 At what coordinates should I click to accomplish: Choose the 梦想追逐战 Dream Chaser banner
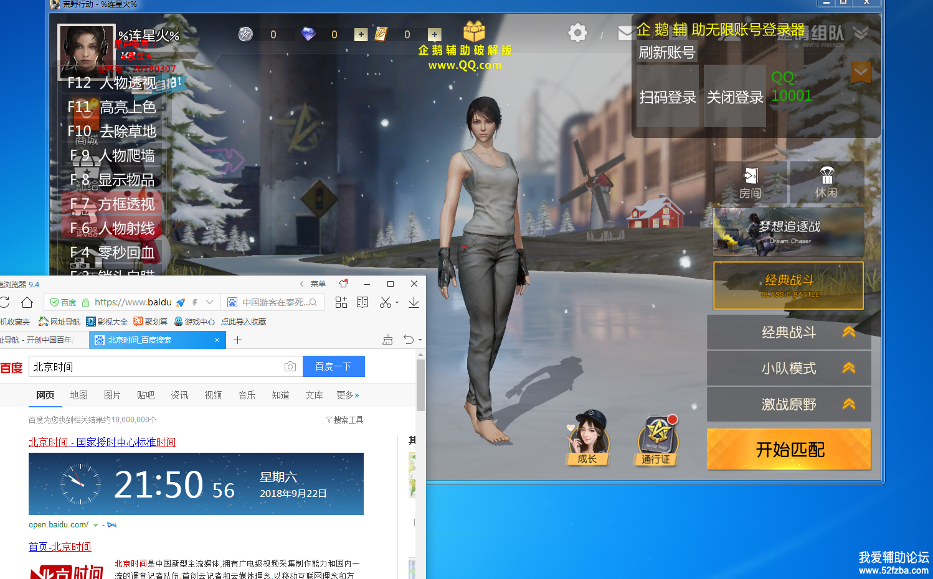click(x=789, y=231)
